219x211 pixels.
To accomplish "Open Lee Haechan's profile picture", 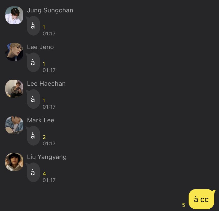I will (14, 89).
